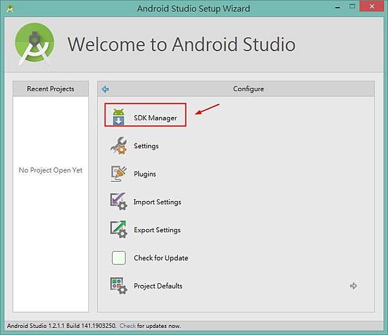Click the Configure panel title

248,89
